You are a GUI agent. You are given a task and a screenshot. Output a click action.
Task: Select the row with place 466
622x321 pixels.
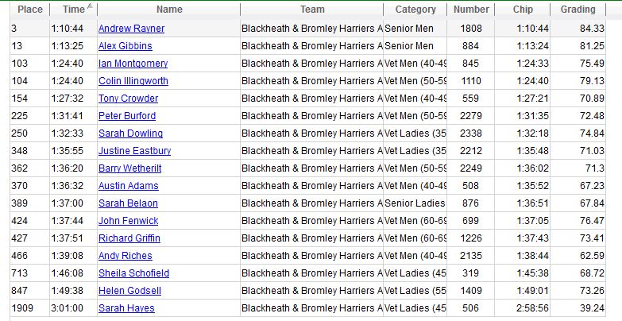308,256
